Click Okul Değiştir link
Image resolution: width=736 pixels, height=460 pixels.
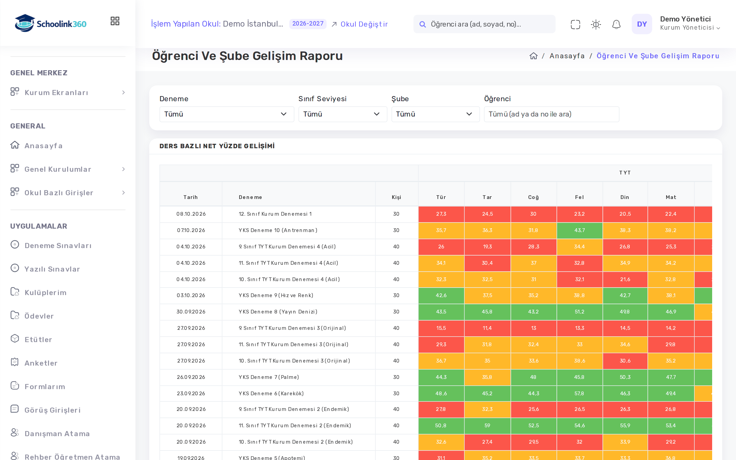click(x=360, y=24)
